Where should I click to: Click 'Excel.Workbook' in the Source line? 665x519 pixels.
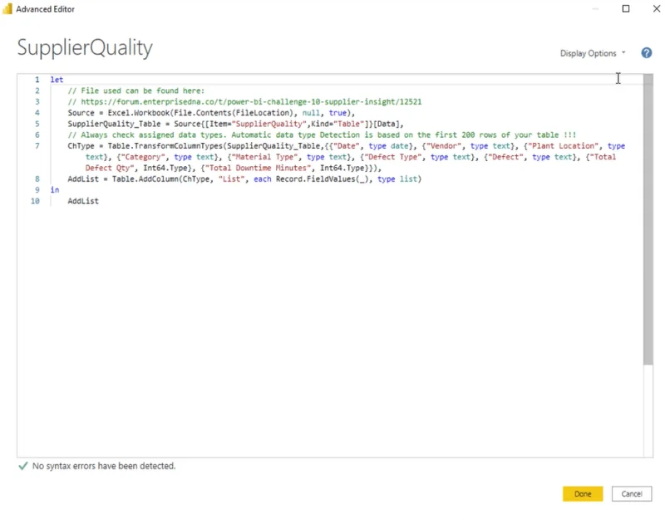[x=139, y=113]
